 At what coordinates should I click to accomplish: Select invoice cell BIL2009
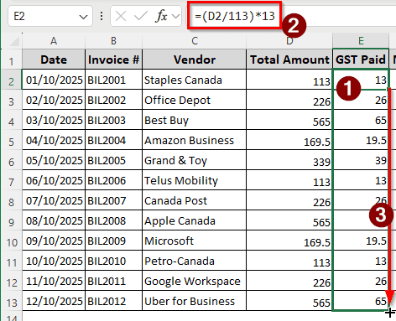pyautogui.click(x=114, y=241)
